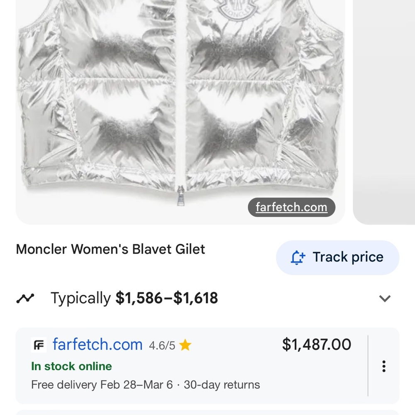The image size is (415, 415).
Task: Select the 4.6/5 rating label
Action: [163, 345]
